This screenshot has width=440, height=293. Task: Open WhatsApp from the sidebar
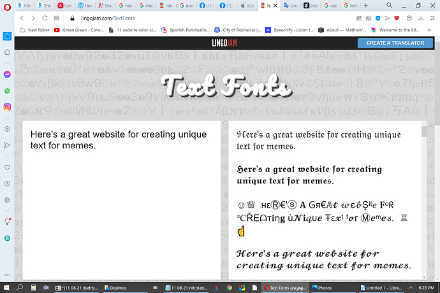click(x=7, y=91)
